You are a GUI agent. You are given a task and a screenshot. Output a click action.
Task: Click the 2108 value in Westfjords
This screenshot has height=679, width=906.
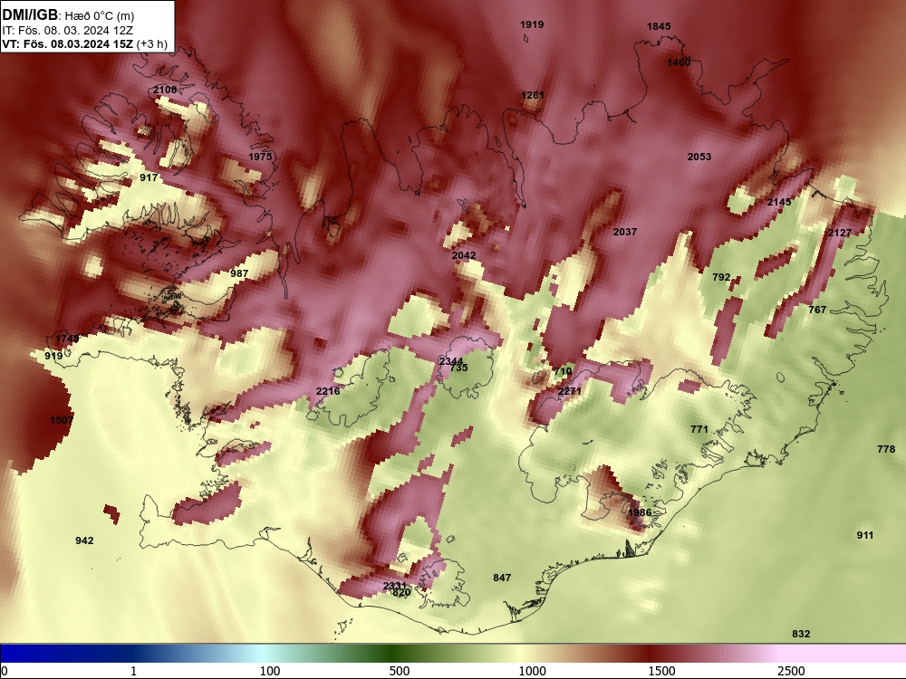165,90
